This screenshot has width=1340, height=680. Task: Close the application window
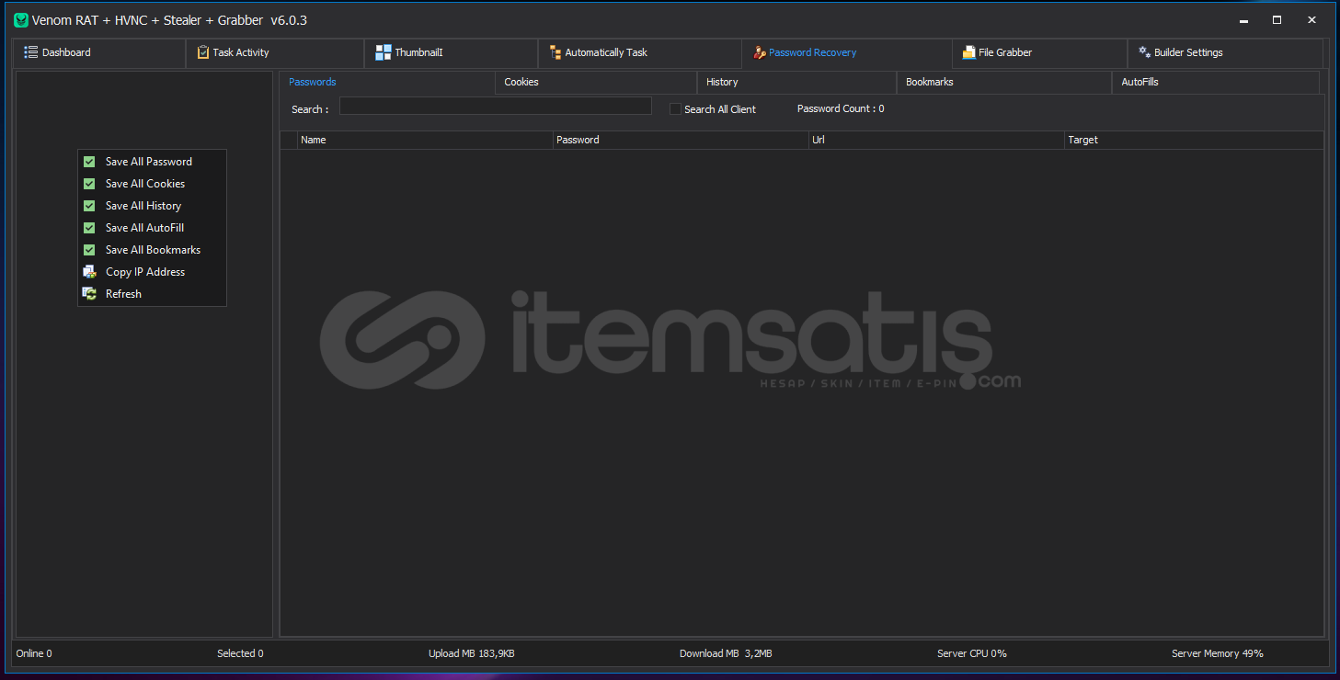coord(1311,20)
